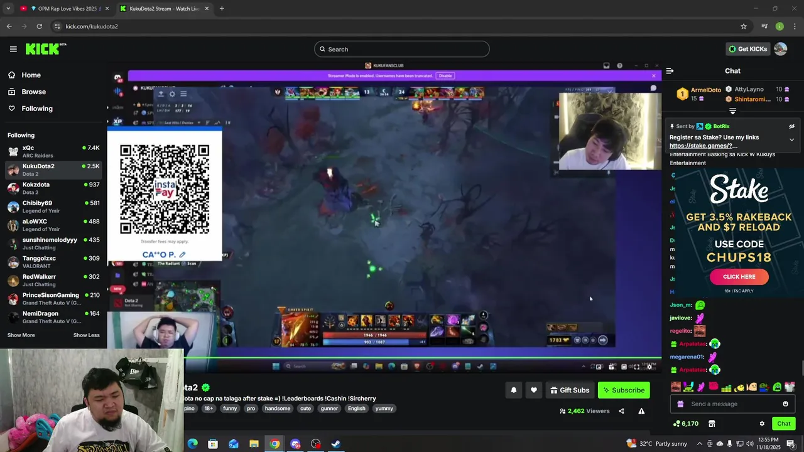Open Tanggolzxc channel in Following list
This screenshot has height=452, width=804.
click(x=53, y=262)
